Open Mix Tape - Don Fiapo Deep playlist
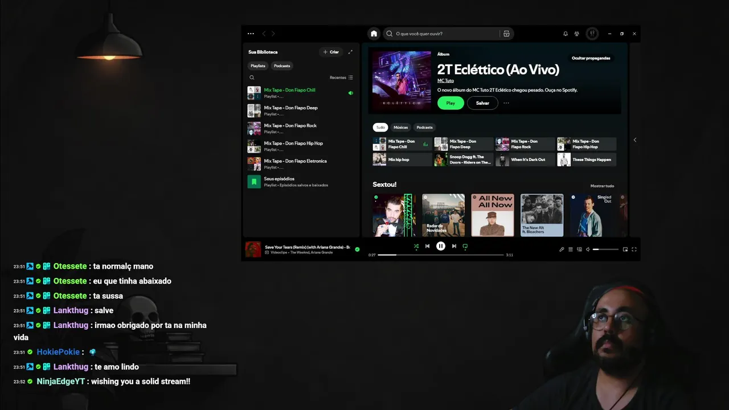This screenshot has width=729, height=410. click(301, 110)
